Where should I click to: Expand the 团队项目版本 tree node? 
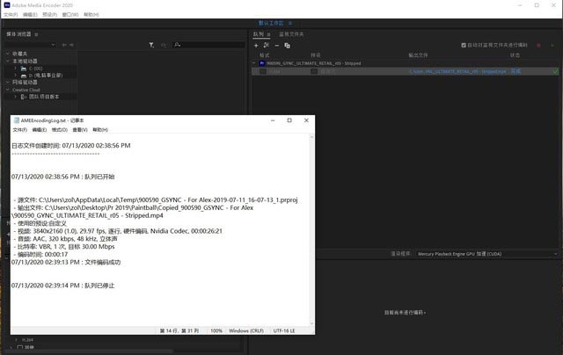(x=15, y=97)
